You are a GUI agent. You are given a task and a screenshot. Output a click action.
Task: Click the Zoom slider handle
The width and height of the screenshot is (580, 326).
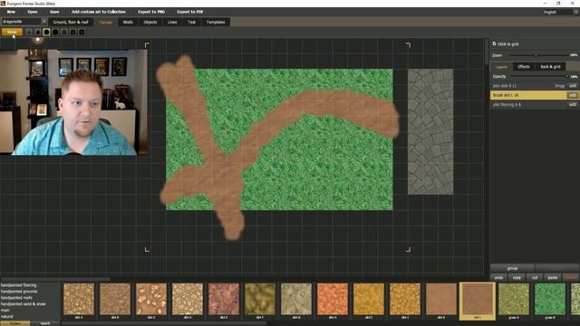(x=536, y=55)
